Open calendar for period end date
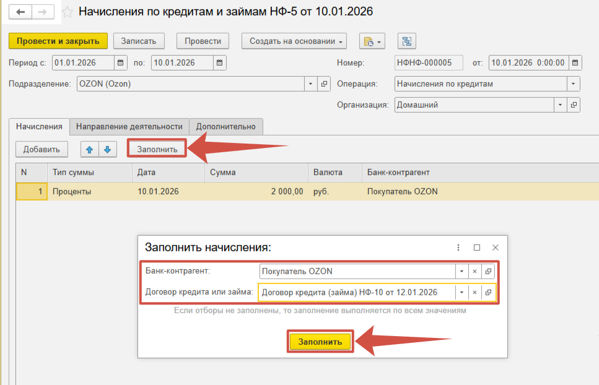599x385 pixels. tap(220, 63)
